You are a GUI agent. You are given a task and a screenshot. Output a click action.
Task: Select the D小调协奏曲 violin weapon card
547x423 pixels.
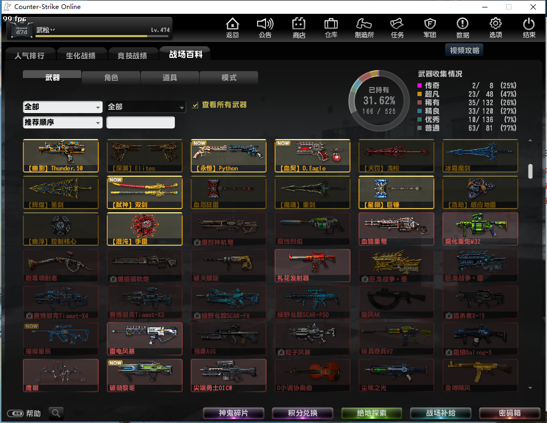313,376
